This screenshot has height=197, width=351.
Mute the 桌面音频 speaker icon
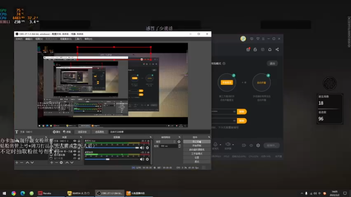pyautogui.click(x=142, y=159)
